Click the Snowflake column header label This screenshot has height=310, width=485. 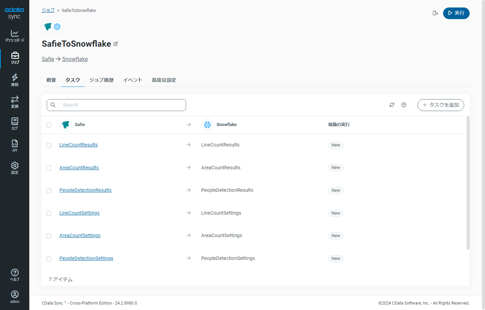tap(227, 125)
